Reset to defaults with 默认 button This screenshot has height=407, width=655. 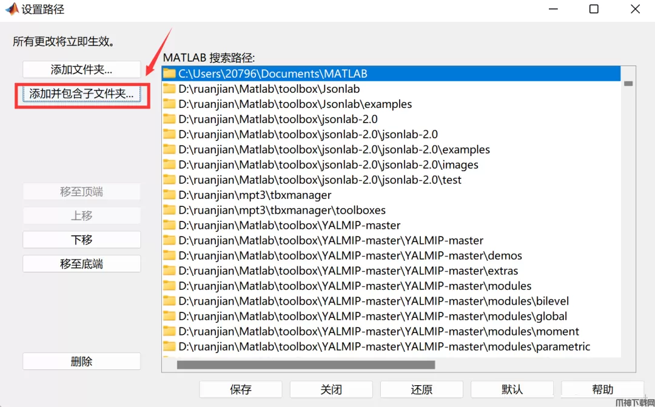(512, 389)
